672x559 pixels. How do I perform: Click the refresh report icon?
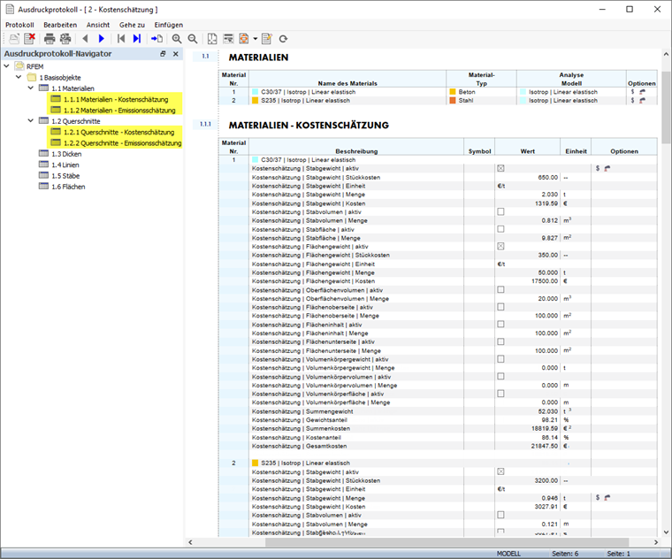283,39
